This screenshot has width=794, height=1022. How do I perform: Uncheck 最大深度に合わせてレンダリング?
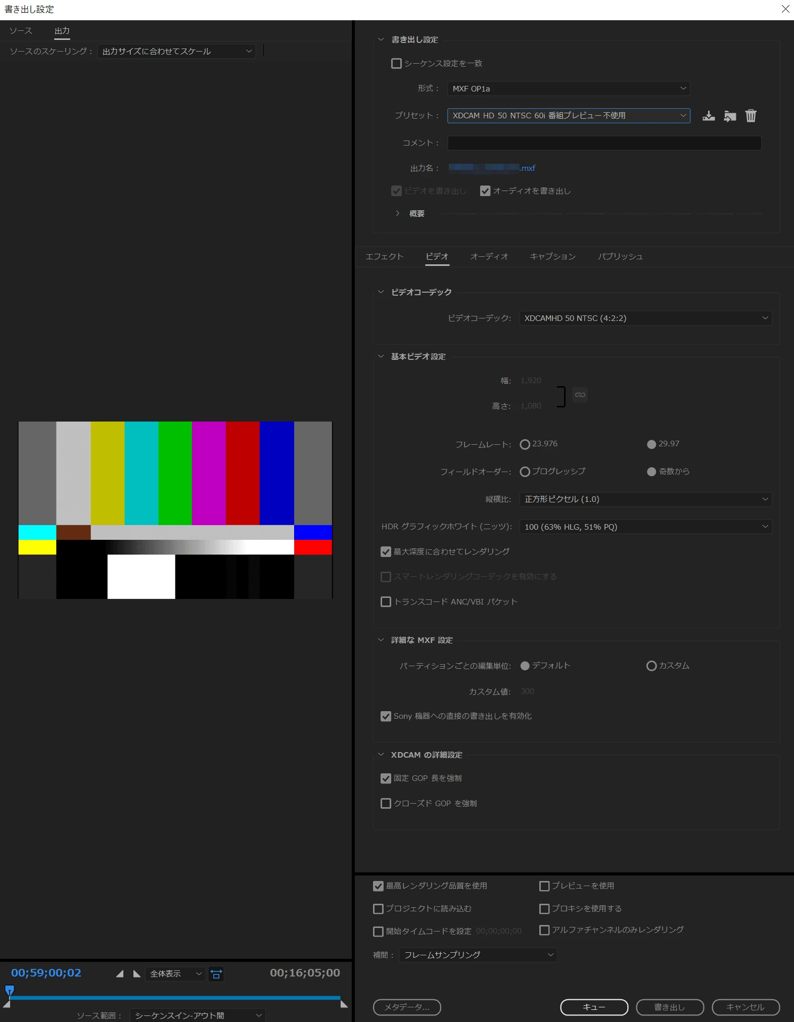coord(386,551)
